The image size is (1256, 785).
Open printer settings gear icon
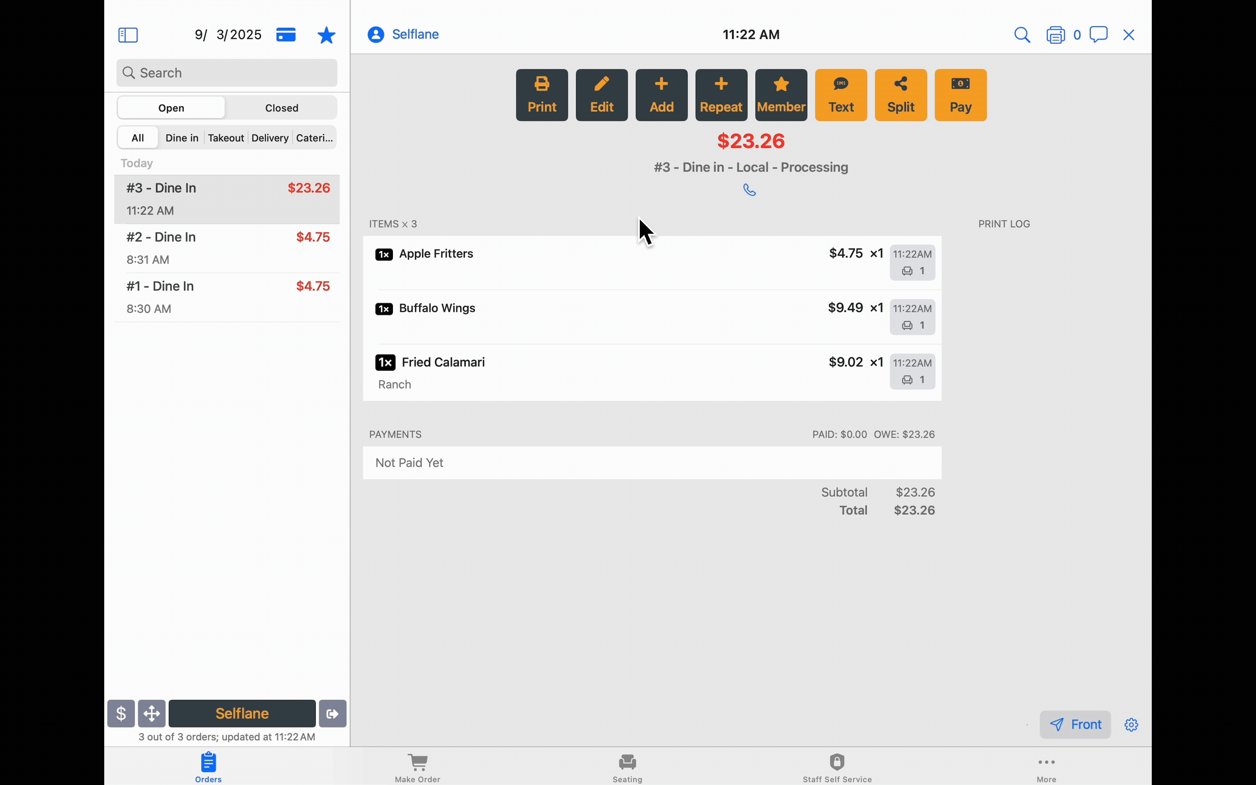pyautogui.click(x=1131, y=725)
